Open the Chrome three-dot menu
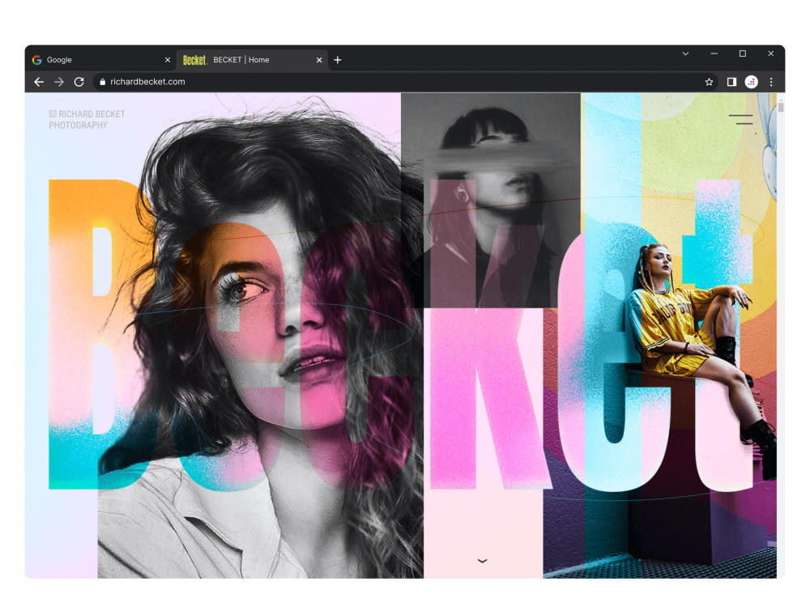 pyautogui.click(x=771, y=82)
